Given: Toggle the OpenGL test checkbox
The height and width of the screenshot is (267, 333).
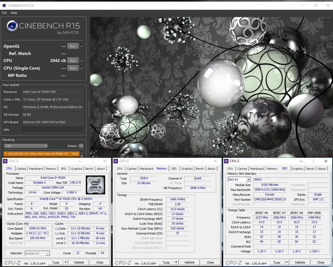Looking at the screenshot, I should point(82,46).
